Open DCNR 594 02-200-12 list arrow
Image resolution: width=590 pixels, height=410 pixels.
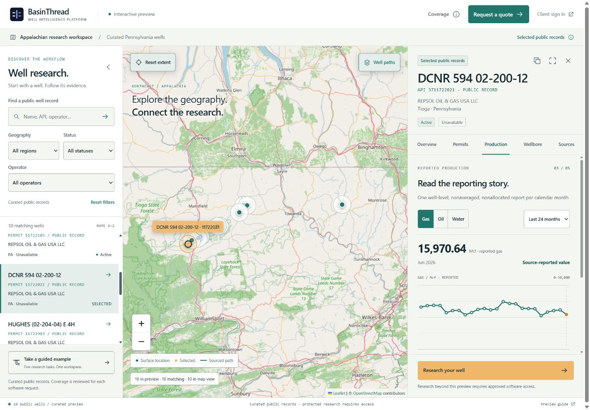(108, 275)
